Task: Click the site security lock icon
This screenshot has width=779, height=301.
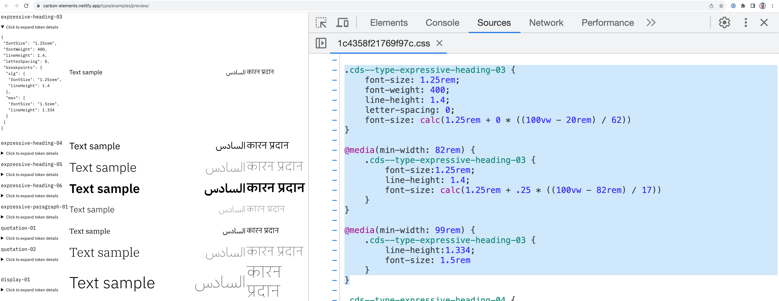Action: 38,5
